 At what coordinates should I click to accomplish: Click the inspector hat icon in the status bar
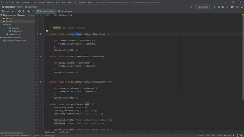pyautogui.click(x=238, y=135)
